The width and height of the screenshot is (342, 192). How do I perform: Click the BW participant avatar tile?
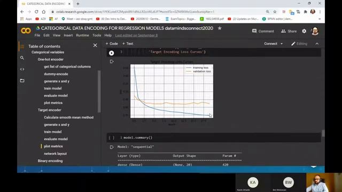pos(288,182)
